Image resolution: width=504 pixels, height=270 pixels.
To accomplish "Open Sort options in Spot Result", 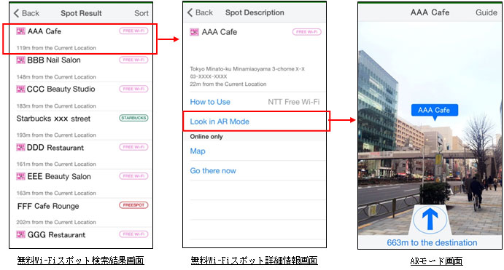I will 141,13.
